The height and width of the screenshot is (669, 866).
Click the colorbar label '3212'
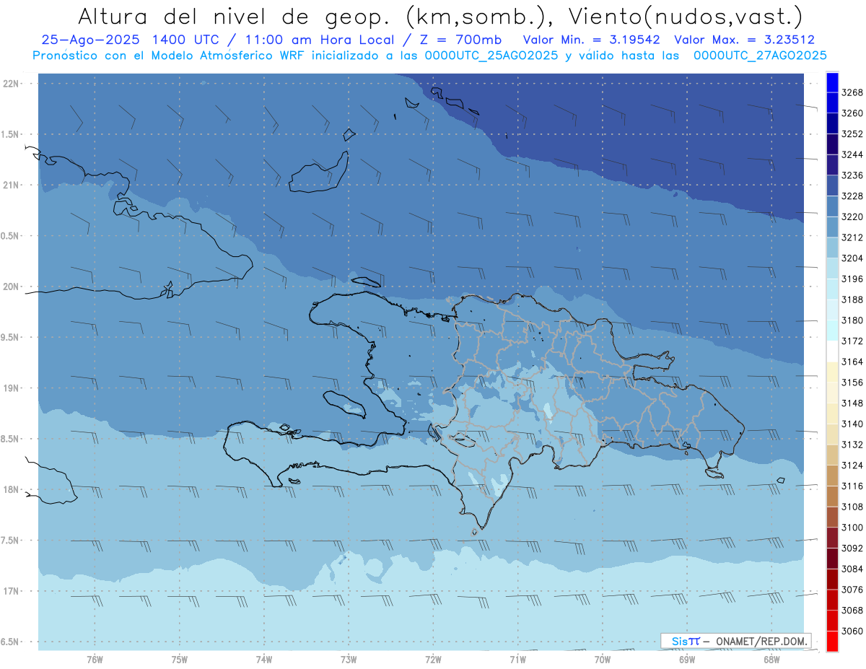(x=852, y=237)
